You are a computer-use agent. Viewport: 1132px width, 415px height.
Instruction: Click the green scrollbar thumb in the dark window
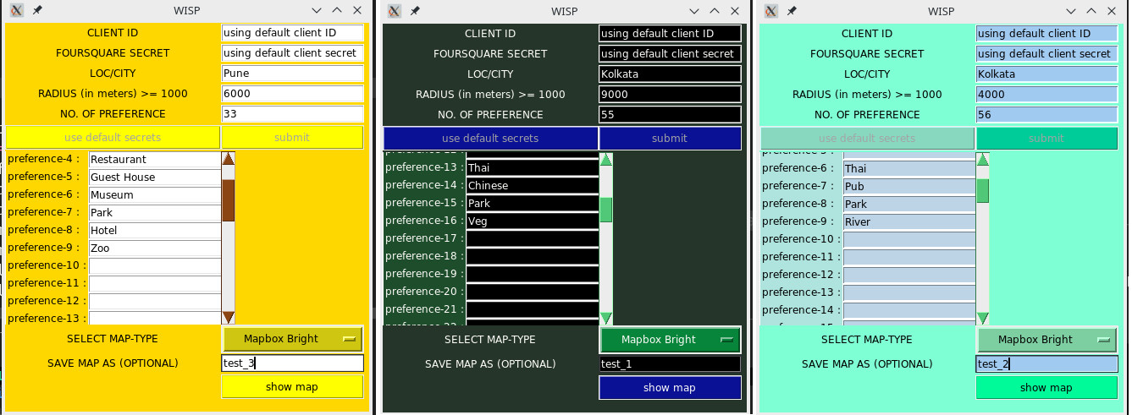click(x=605, y=210)
